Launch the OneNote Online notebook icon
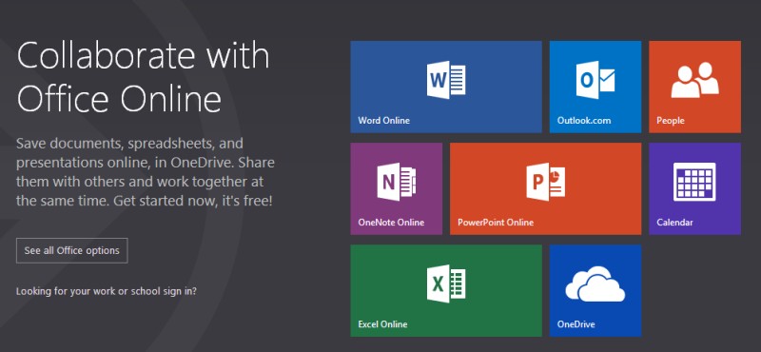Viewport: 761px width, 352px height. coord(396,182)
